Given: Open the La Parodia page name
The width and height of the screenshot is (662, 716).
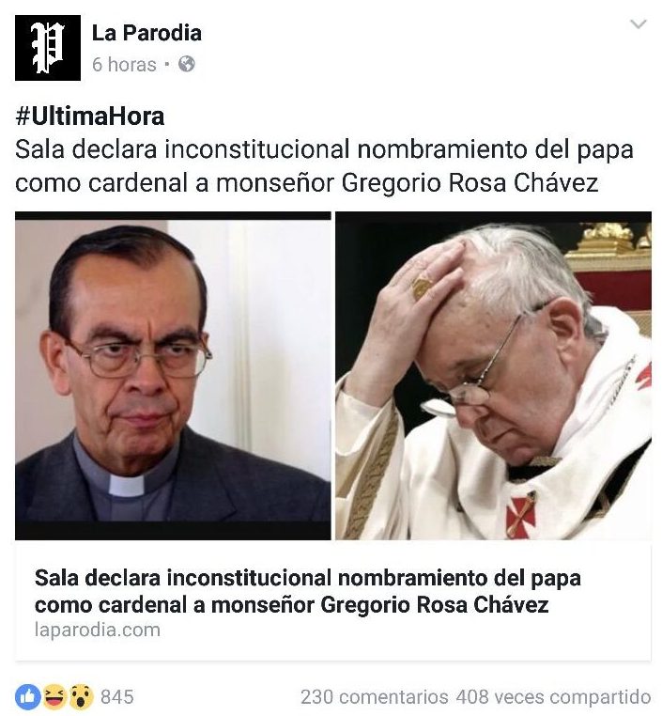Looking at the screenshot, I should click(146, 33).
